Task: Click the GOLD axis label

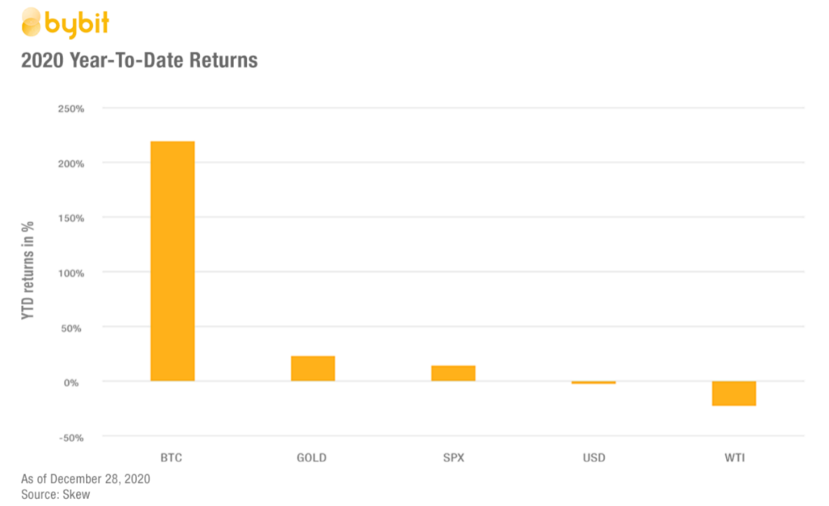Action: pos(312,458)
